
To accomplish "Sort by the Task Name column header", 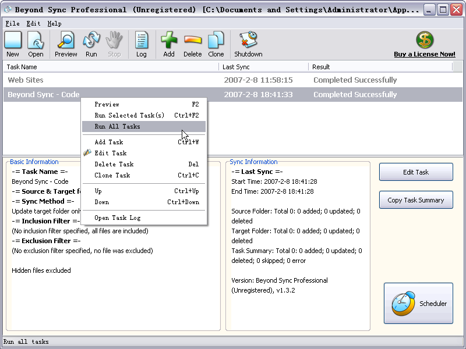I will pyautogui.click(x=111, y=67).
